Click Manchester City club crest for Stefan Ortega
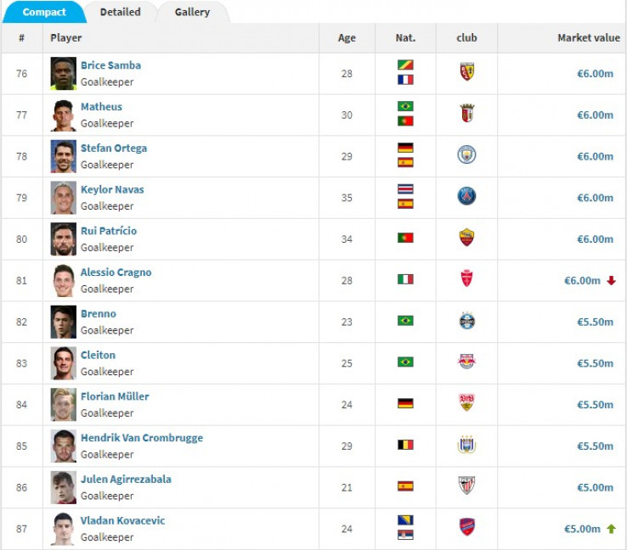Screen dimensions: 627x550 [x=466, y=155]
